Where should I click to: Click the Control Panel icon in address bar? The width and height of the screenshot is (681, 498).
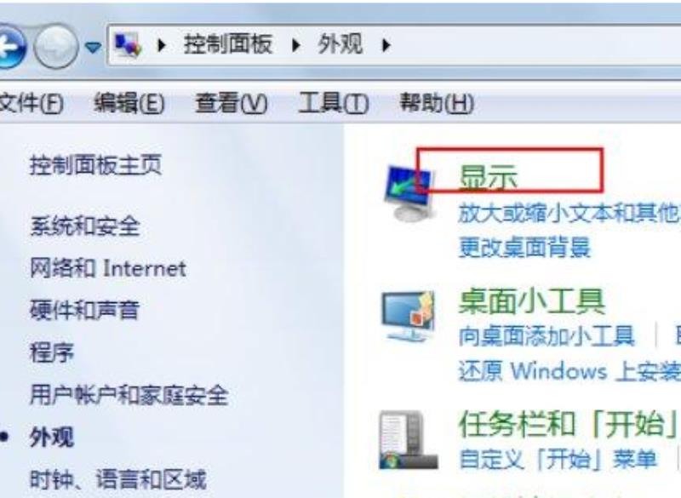pyautogui.click(x=127, y=45)
